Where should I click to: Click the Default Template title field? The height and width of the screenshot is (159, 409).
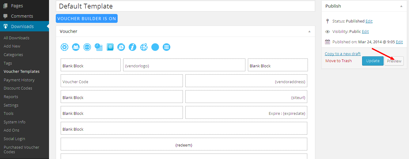(185, 6)
